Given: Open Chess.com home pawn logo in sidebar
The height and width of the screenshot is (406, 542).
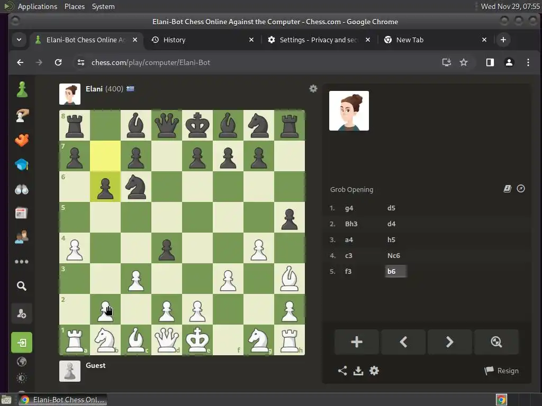Looking at the screenshot, I should (x=22, y=89).
